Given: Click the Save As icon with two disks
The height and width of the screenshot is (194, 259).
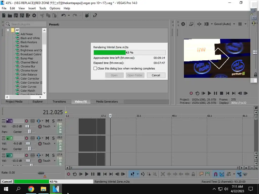Looking at the screenshot, I should 22,15.
